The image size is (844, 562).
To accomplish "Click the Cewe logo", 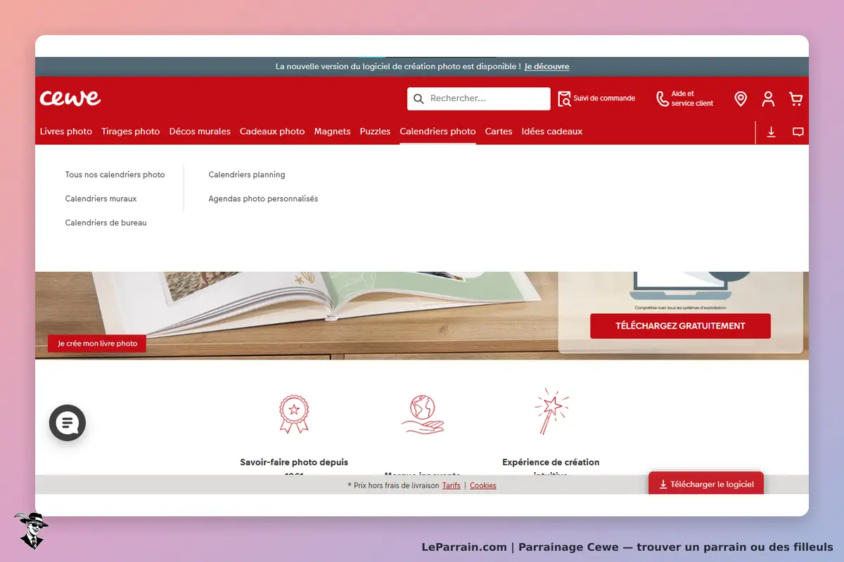I will [70, 98].
